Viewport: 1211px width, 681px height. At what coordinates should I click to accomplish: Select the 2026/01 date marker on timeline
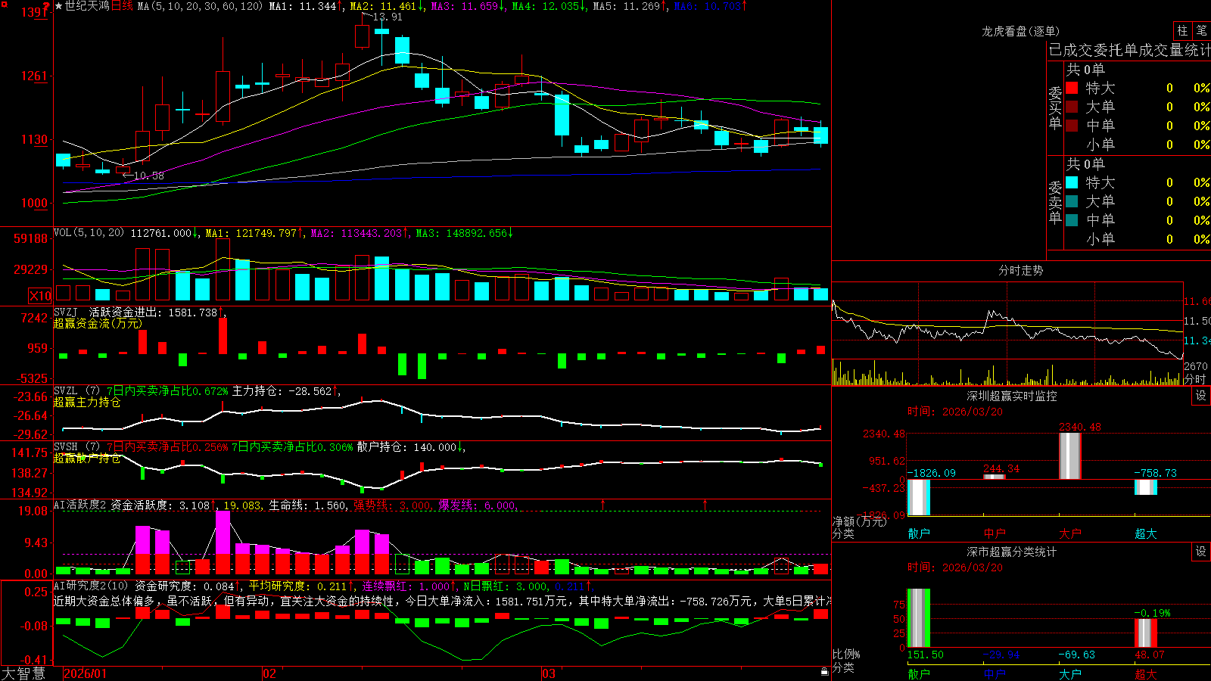click(x=86, y=673)
